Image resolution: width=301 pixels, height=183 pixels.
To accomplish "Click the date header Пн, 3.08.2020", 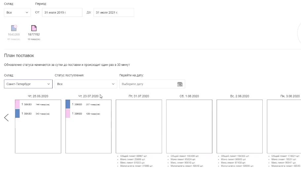I will coord(290,96).
